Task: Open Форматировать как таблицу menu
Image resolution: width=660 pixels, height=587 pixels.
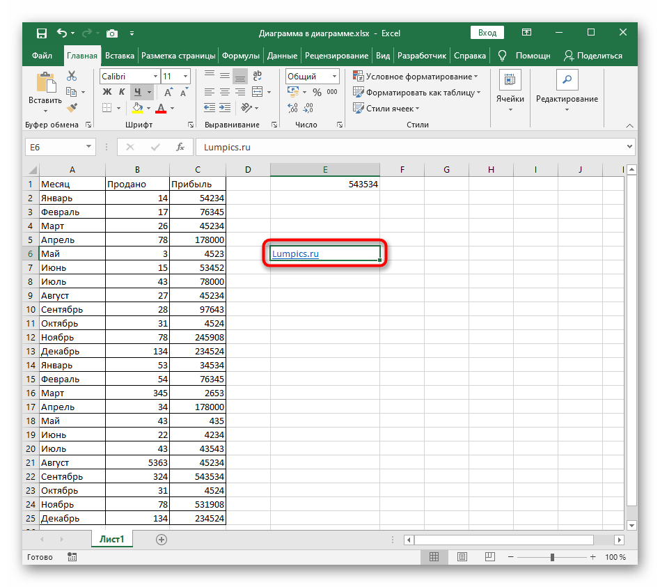Action: click(x=417, y=92)
